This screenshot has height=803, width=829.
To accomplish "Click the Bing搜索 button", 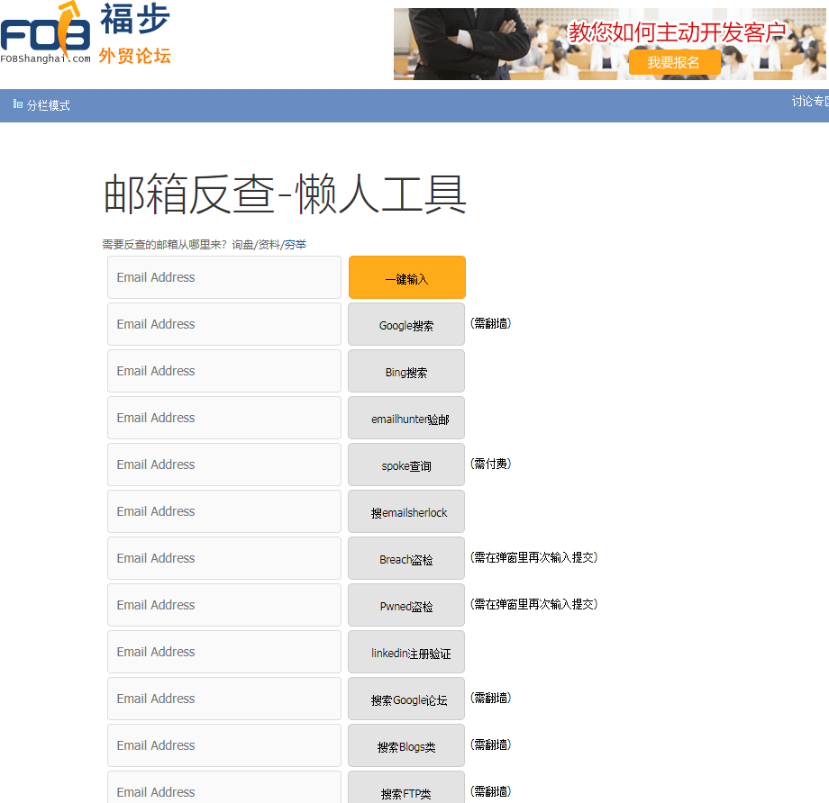I will pos(405,371).
